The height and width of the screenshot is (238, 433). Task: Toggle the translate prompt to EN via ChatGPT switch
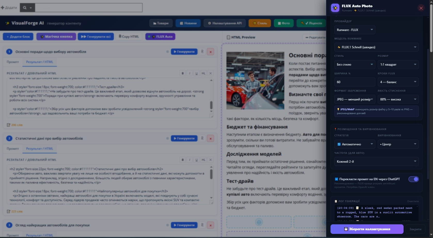[413, 179]
